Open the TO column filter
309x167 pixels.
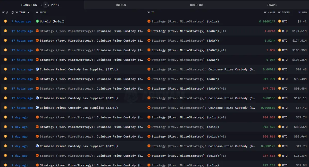(x=149, y=12)
